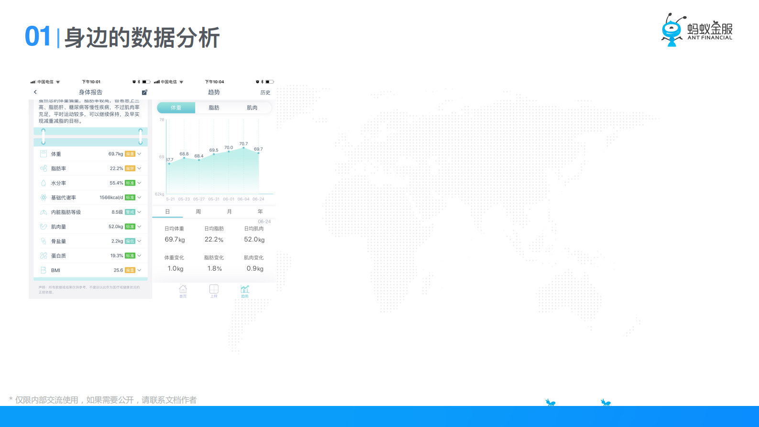Select the 肌肉 segment on 趋势 screen
This screenshot has height=427, width=759.
point(252,108)
